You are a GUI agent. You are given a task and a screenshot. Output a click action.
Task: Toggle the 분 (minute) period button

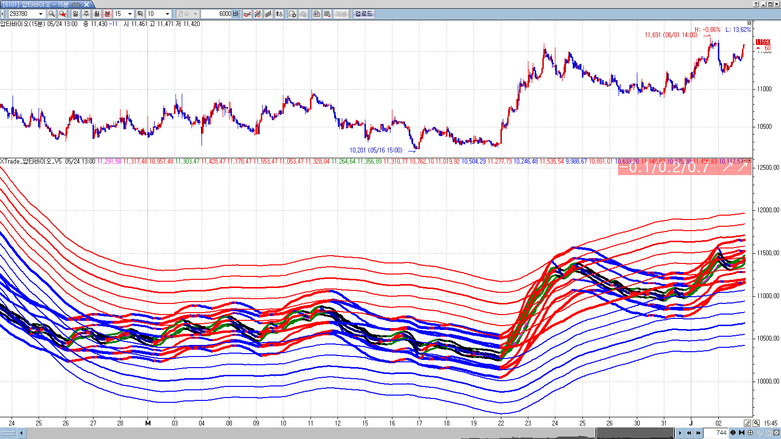(x=107, y=14)
